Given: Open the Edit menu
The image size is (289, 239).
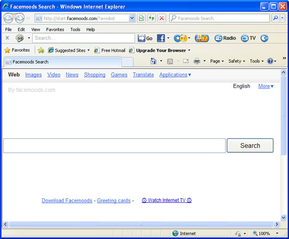Looking at the screenshot, I should (x=21, y=30).
